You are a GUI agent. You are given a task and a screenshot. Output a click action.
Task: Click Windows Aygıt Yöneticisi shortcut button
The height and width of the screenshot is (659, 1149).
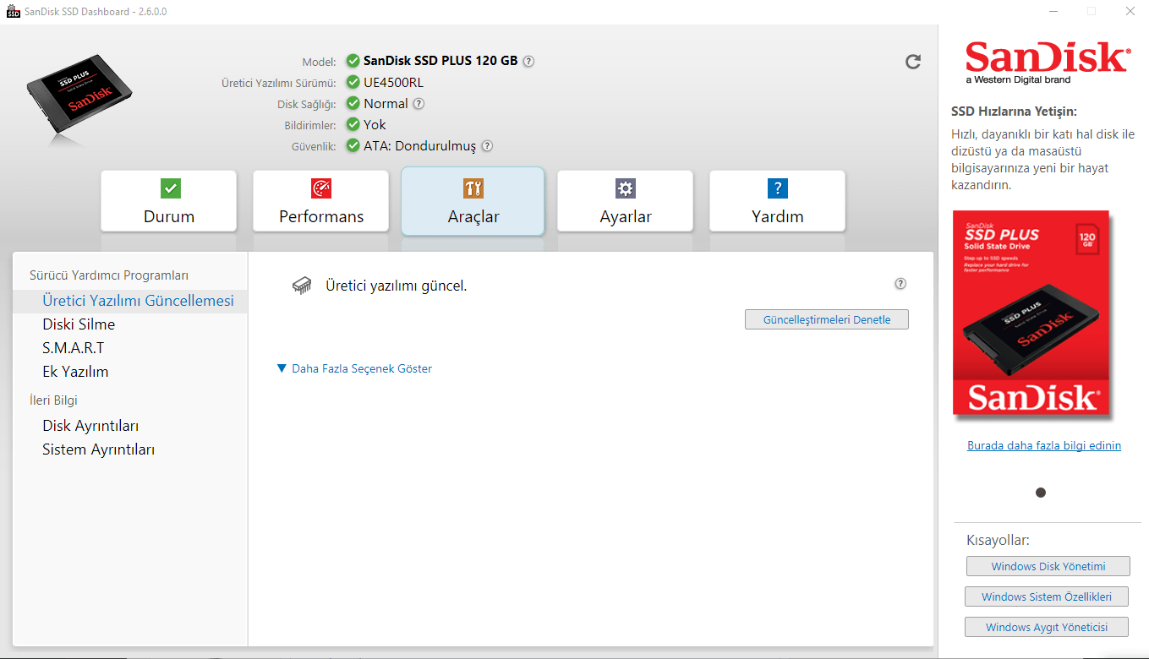1047,627
